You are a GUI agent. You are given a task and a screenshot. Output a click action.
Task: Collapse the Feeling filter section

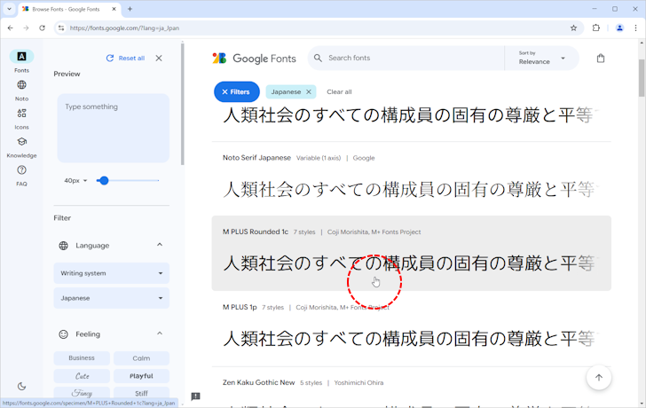click(x=160, y=333)
